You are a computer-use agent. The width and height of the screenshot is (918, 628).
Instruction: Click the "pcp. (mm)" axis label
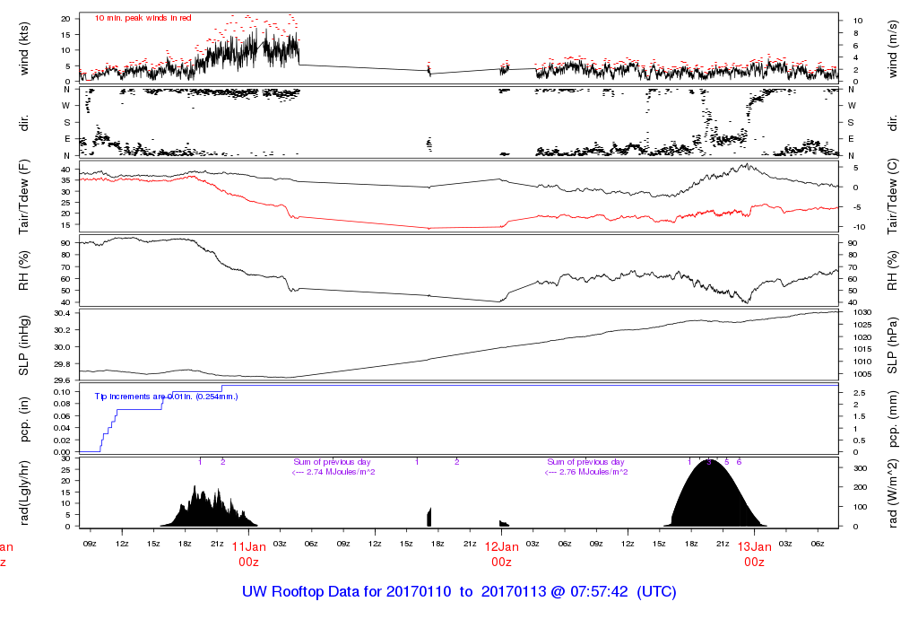[x=893, y=420]
